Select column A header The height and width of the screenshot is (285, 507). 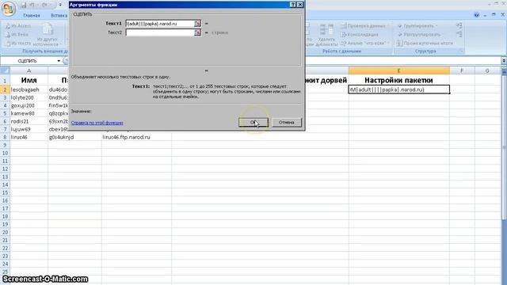[x=29, y=70]
